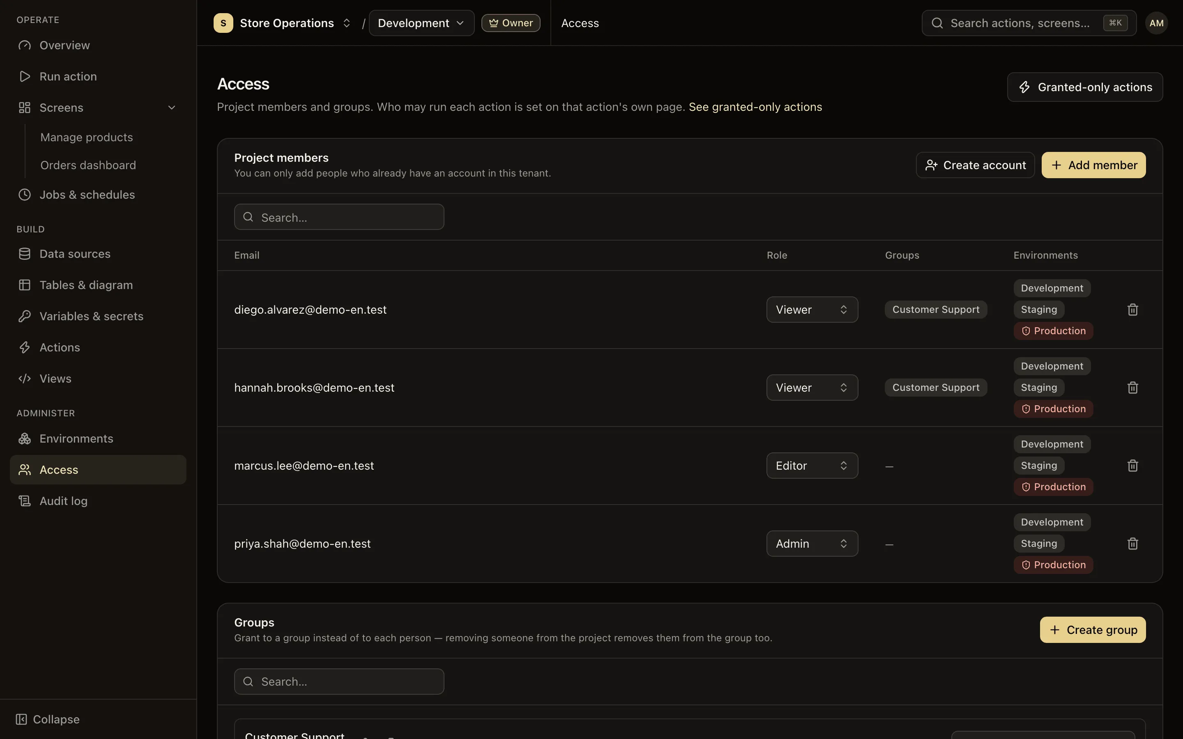Screen dimensions: 1183x739
Task: Click Staging tag in priya.shah row
Action: (1039, 544)
